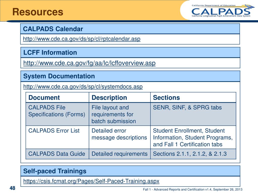Select 'Sections 2.1.1, 2.1.2, & 2.1.3' cell
The height and width of the screenshot is (193, 258).
click(193, 154)
